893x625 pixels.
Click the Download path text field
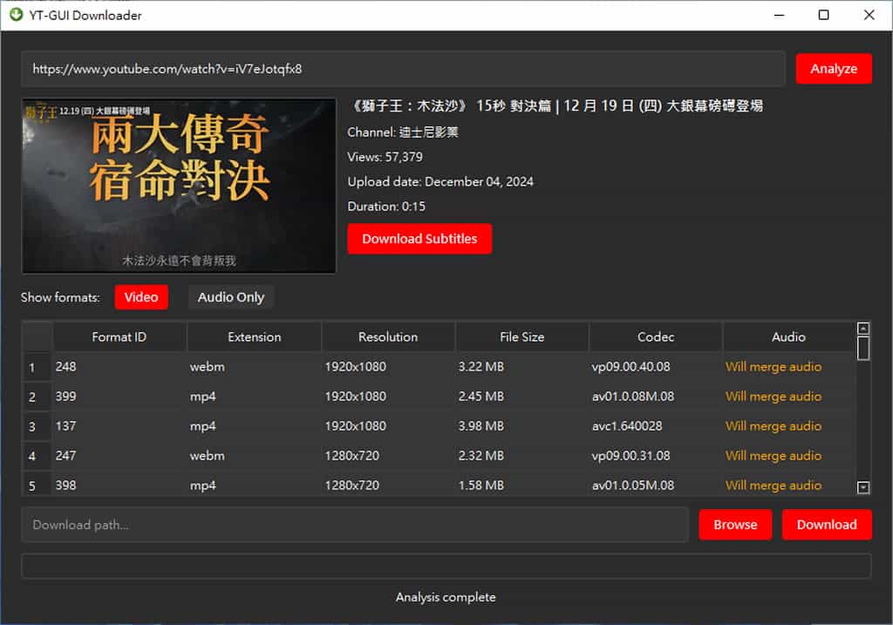354,525
